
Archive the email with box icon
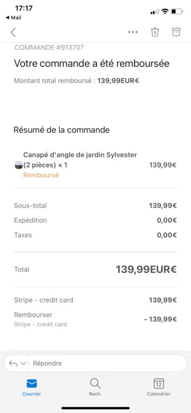[x=176, y=32]
